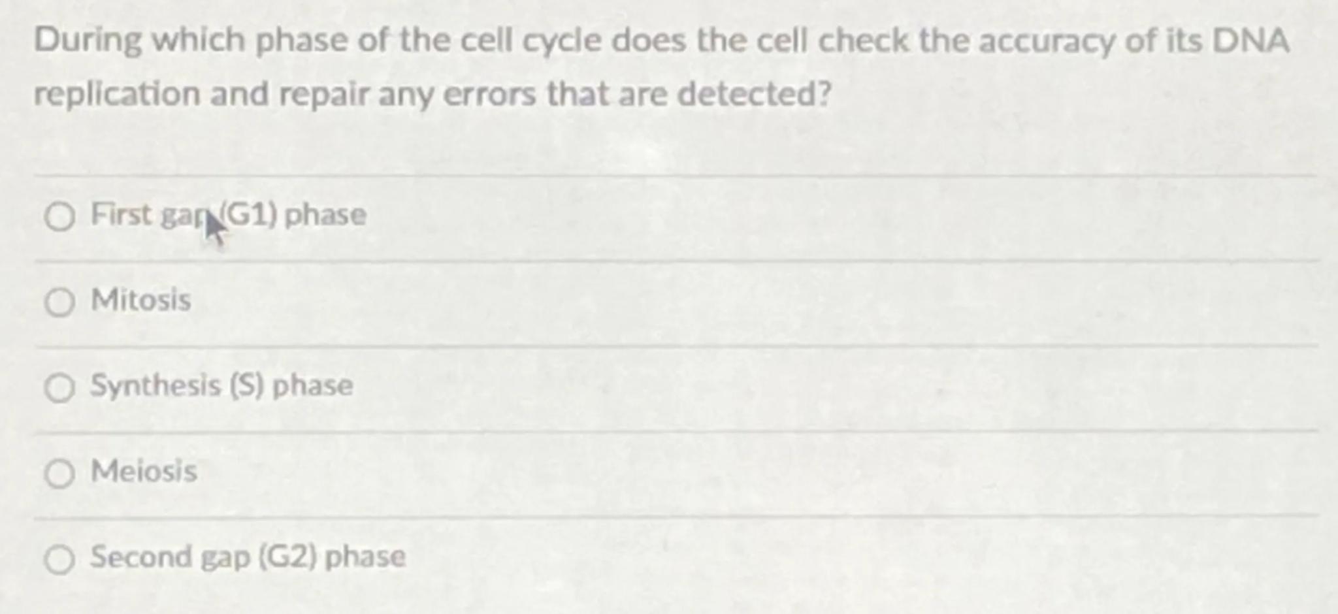The image size is (1338, 614).
Task: Click the word 'During' starting the question
Action: pyautogui.click(x=87, y=40)
